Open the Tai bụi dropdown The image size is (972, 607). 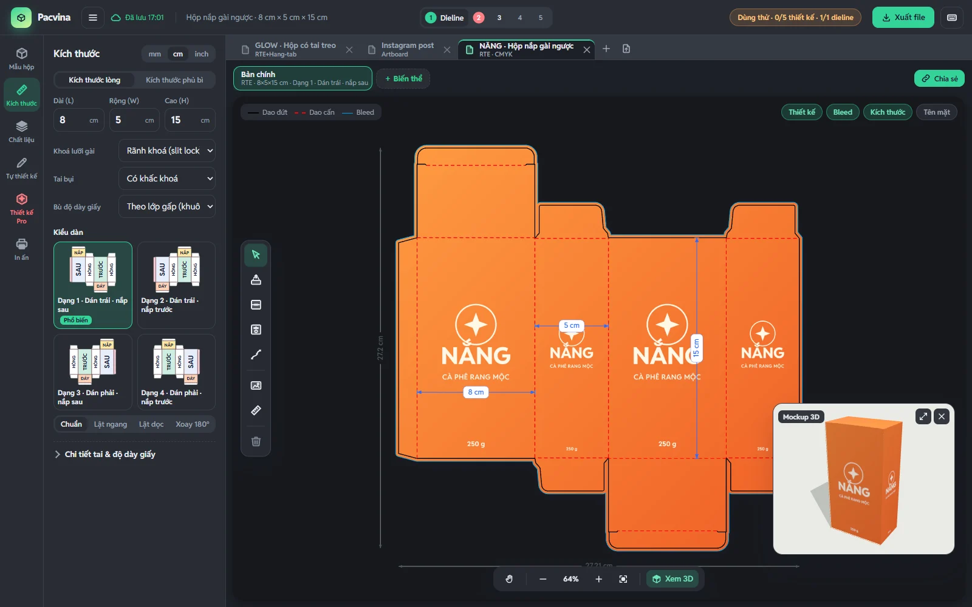tap(167, 178)
